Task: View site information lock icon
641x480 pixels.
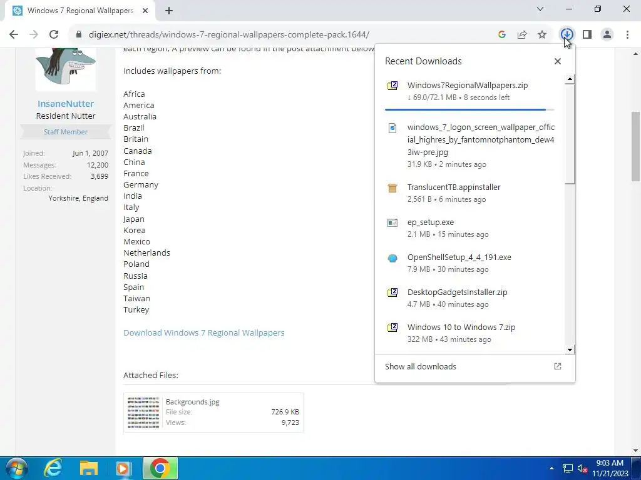Action: point(79,35)
